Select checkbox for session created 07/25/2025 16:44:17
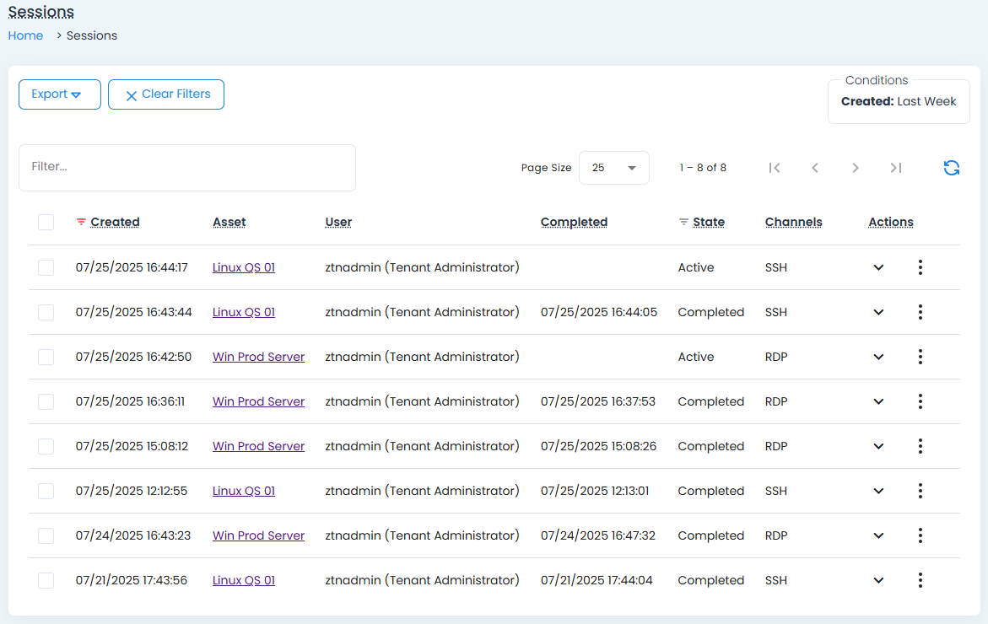The height and width of the screenshot is (624, 988). [46, 267]
